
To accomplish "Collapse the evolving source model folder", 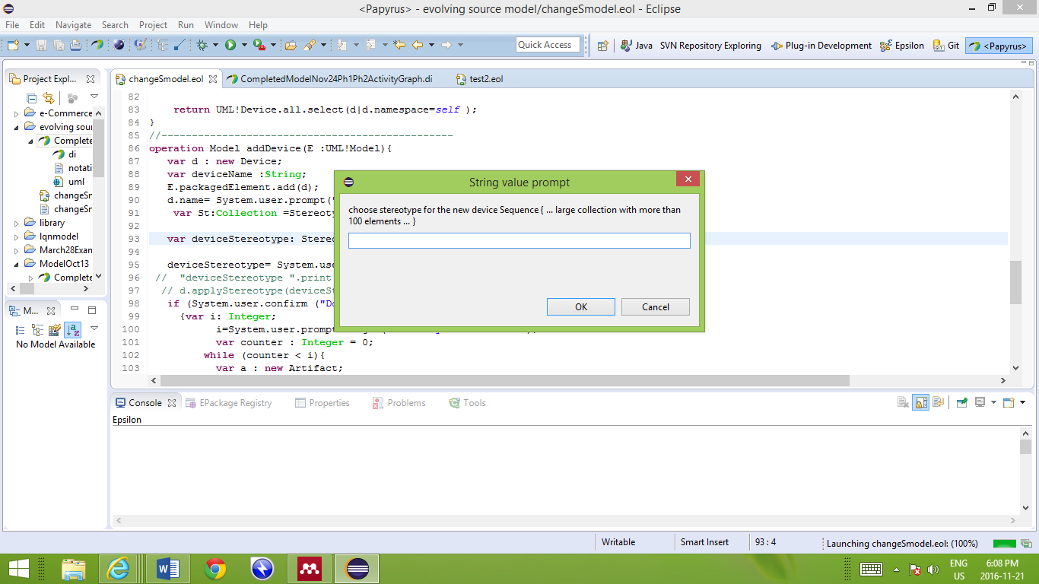I will pos(17,127).
